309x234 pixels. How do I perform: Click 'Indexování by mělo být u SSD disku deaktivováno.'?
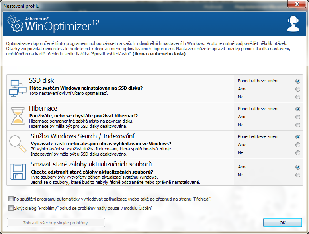coord(79,154)
